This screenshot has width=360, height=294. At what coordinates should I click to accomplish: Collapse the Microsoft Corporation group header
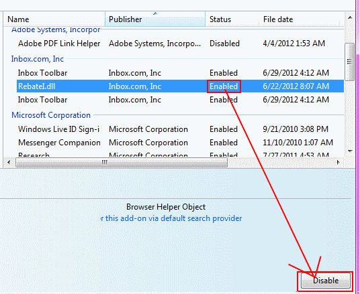[x=51, y=115]
